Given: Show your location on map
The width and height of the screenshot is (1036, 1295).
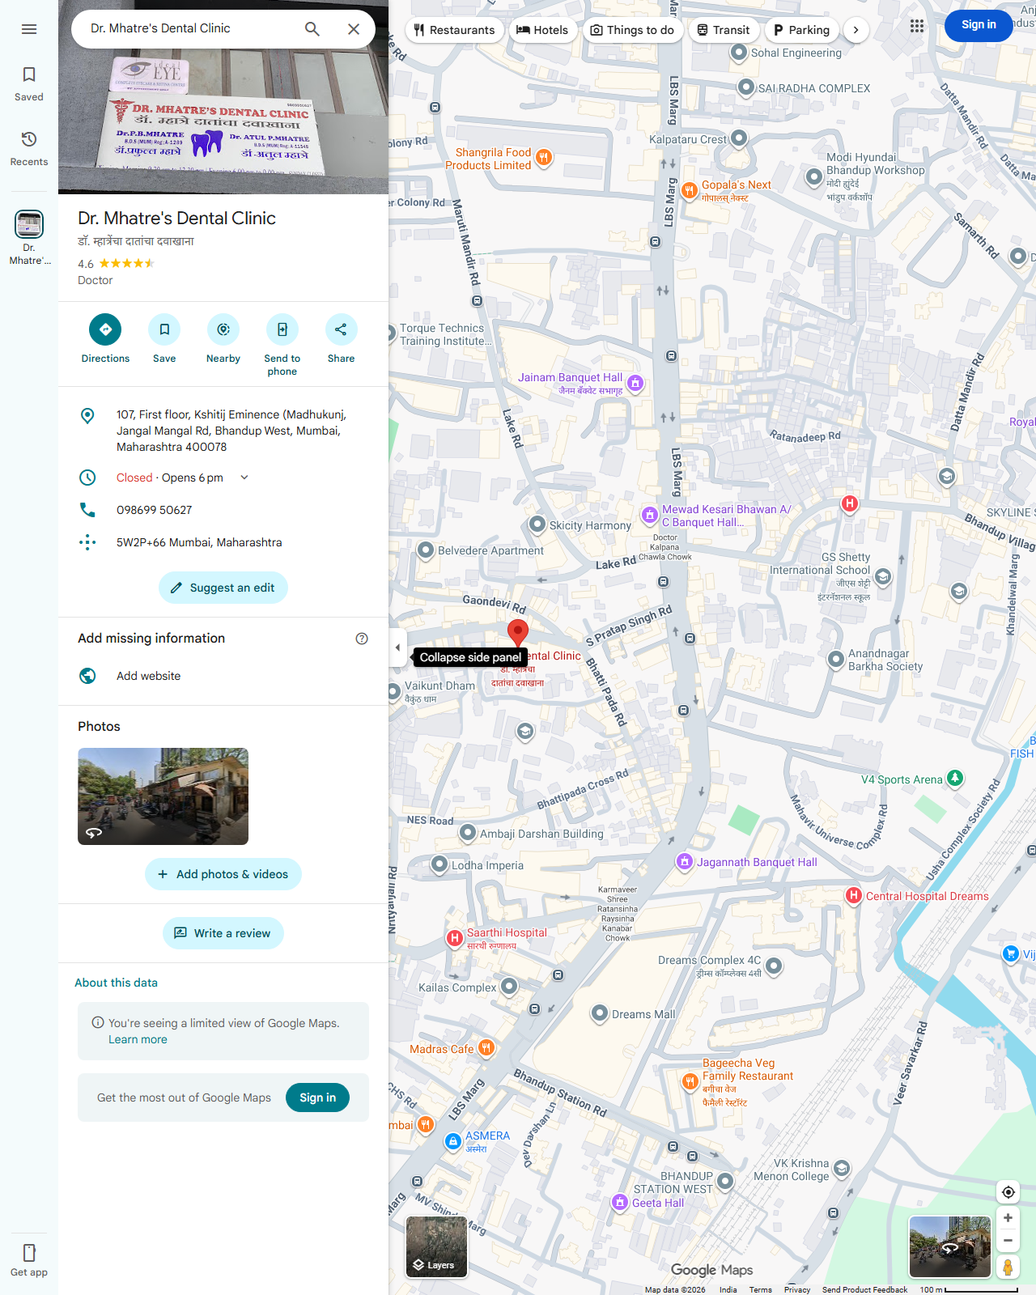Looking at the screenshot, I should [1008, 1192].
